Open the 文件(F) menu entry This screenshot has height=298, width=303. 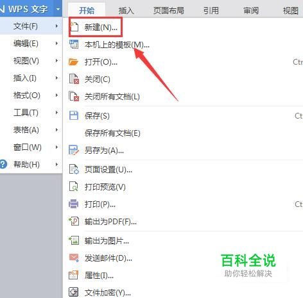point(31,26)
